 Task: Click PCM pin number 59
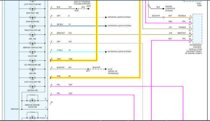tap(190, 39)
